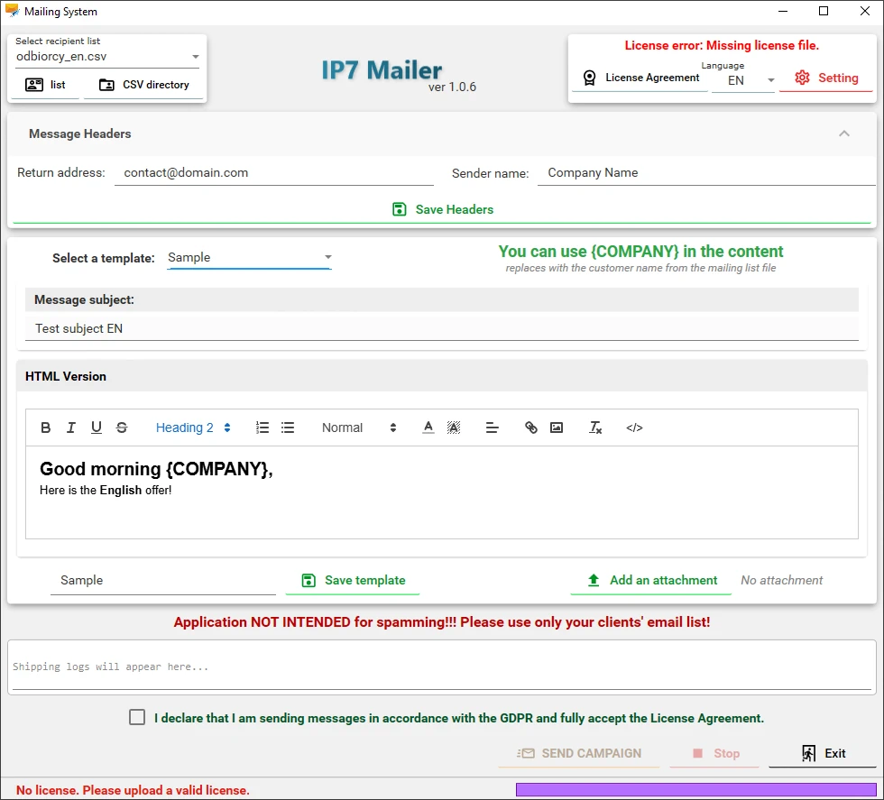Image resolution: width=884 pixels, height=800 pixels.
Task: Insert an ordered numbered list
Action: 262,428
